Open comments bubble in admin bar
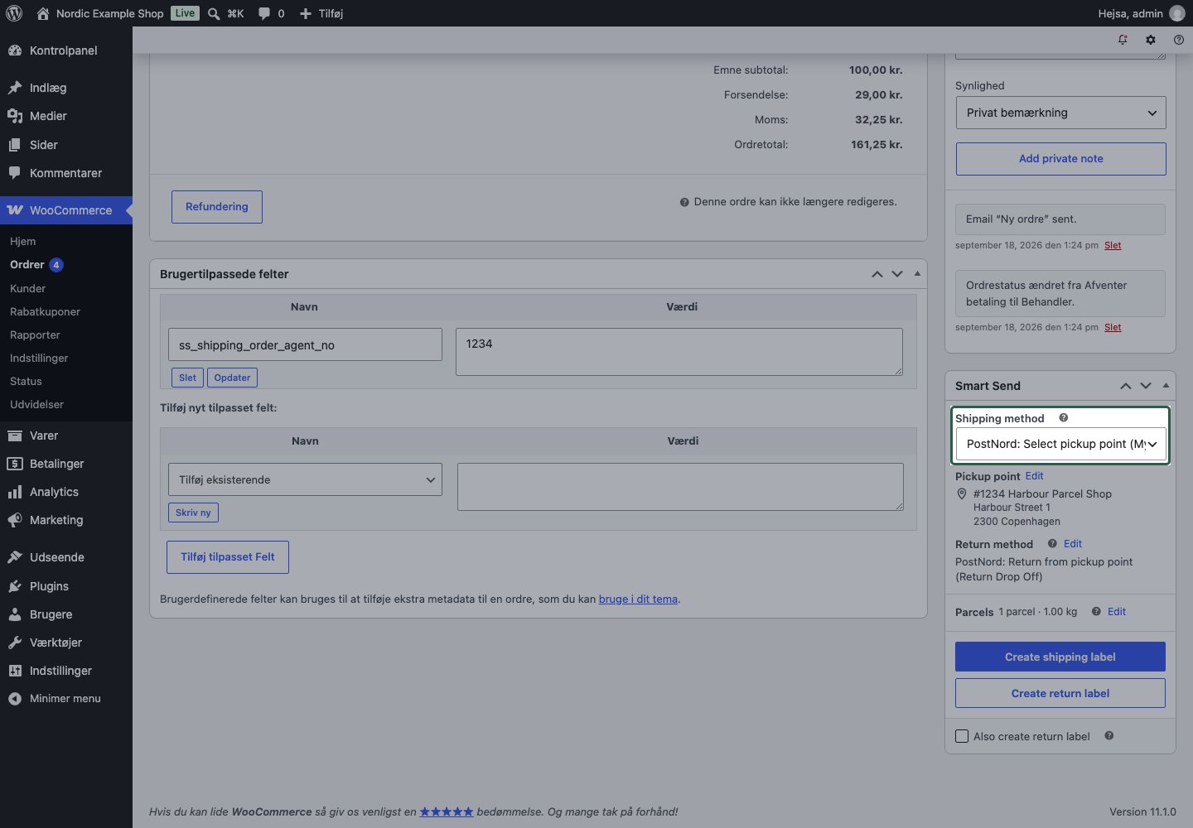Viewport: 1193px width, 828px height. (264, 13)
